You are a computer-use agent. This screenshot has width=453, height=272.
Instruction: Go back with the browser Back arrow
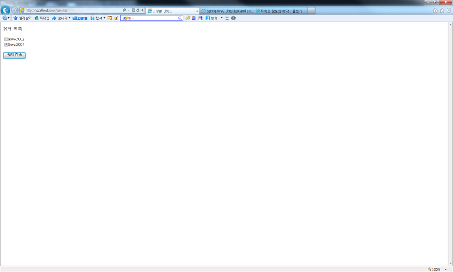coord(5,10)
